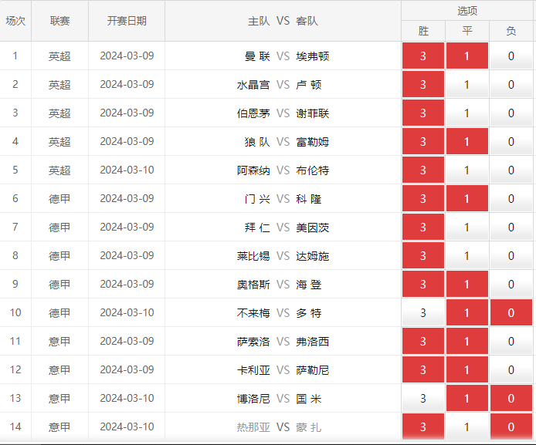Toggle loss option 0 for 博洛尼 vs 国米
The image size is (536, 445).
tap(511, 398)
